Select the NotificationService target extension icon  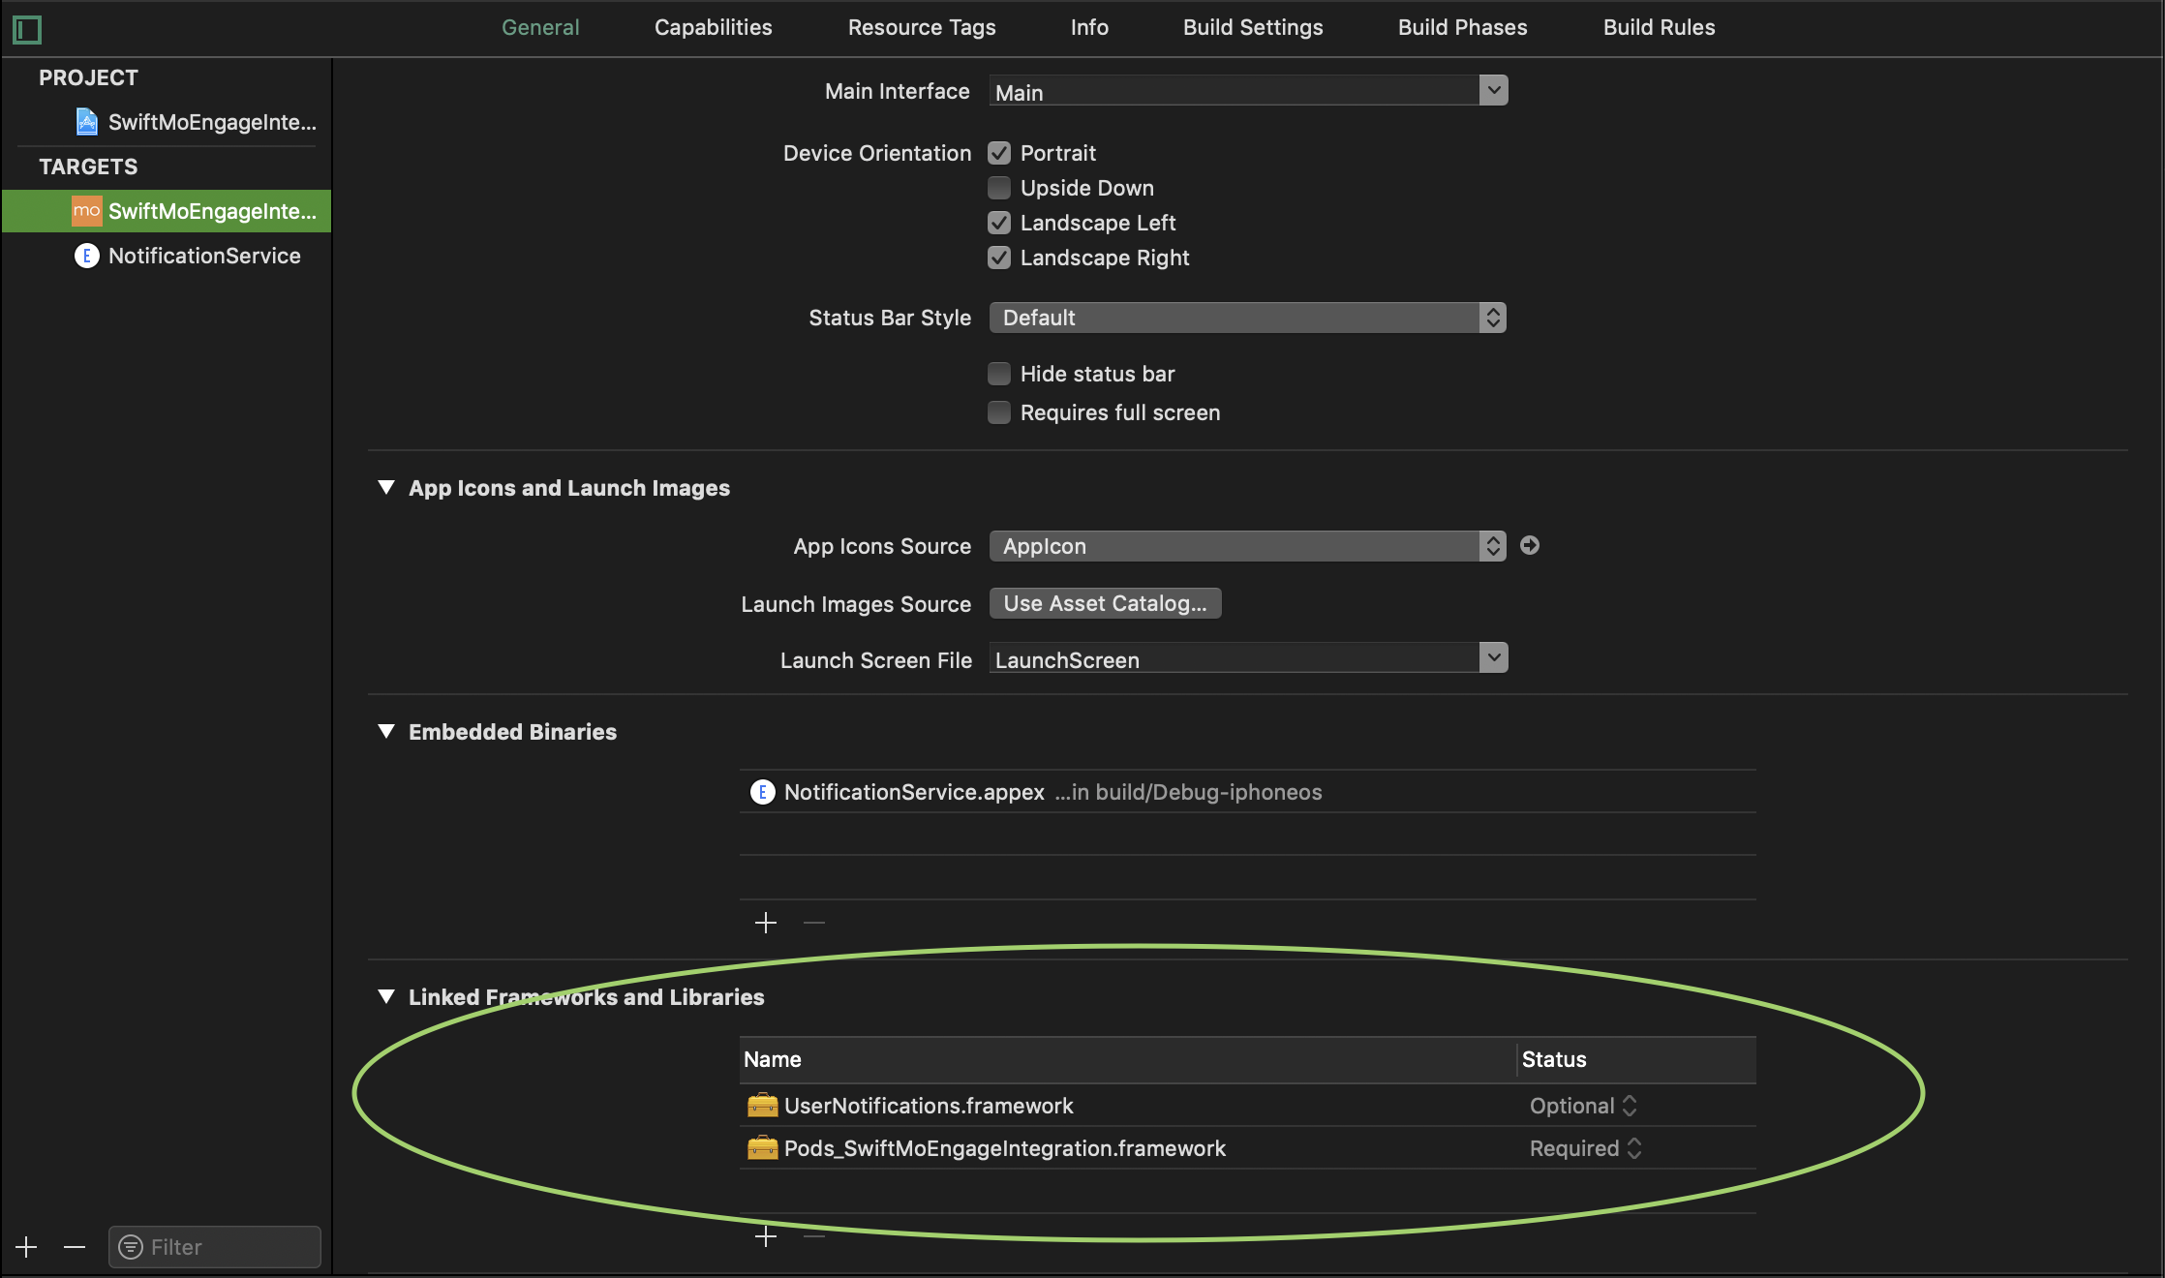(x=87, y=256)
